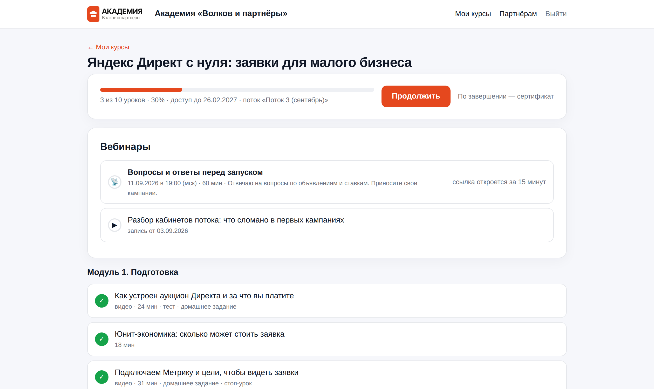Click Выйти to log out
Screen dimensions: 654x389
556,14
